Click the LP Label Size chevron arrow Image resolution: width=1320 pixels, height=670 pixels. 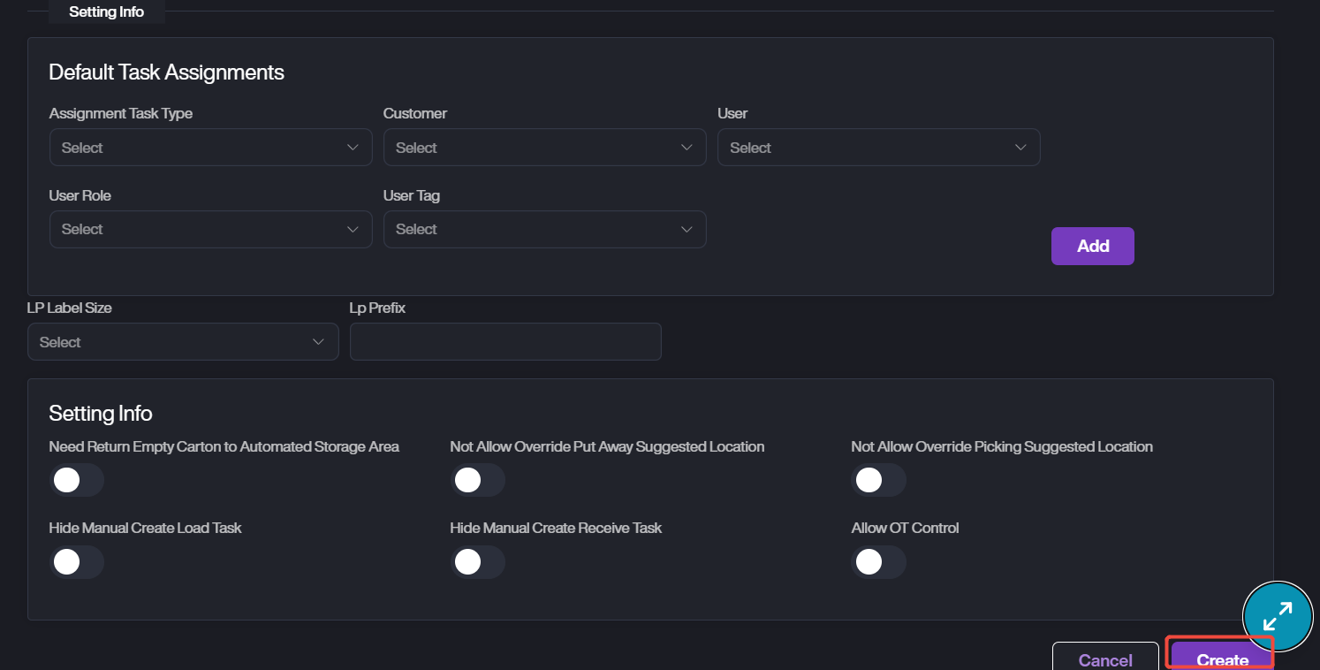[x=319, y=342]
